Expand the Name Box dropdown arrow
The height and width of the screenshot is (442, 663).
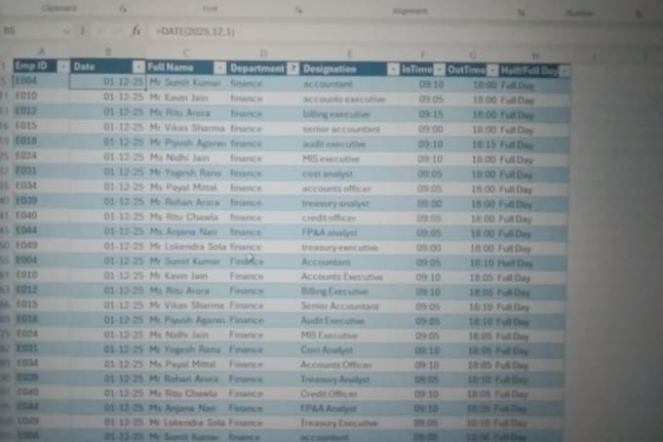[x=66, y=31]
